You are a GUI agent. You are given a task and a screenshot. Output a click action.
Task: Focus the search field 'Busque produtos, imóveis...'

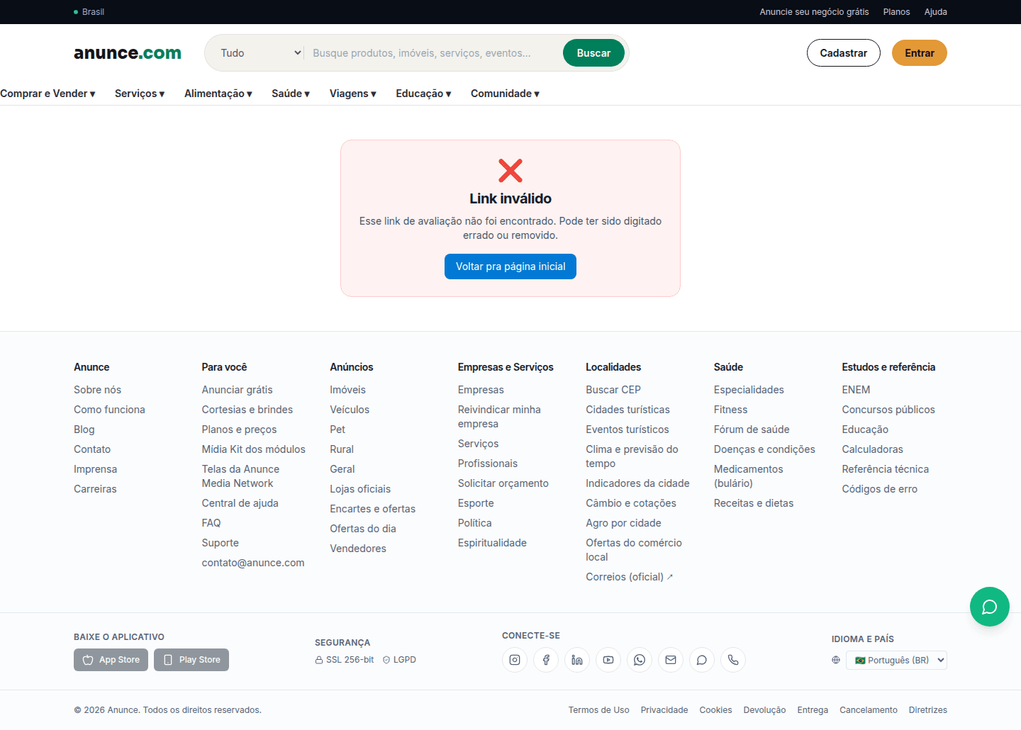[x=433, y=53]
